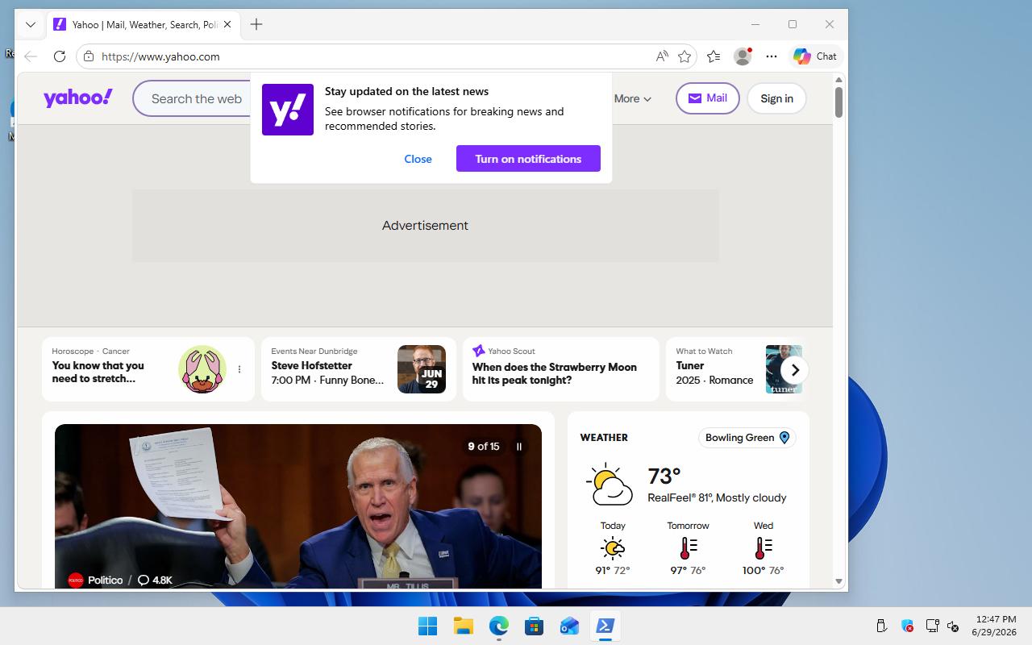Viewport: 1032px width, 645px height.
Task: Open the Cancer horoscope card
Action: pos(148,369)
